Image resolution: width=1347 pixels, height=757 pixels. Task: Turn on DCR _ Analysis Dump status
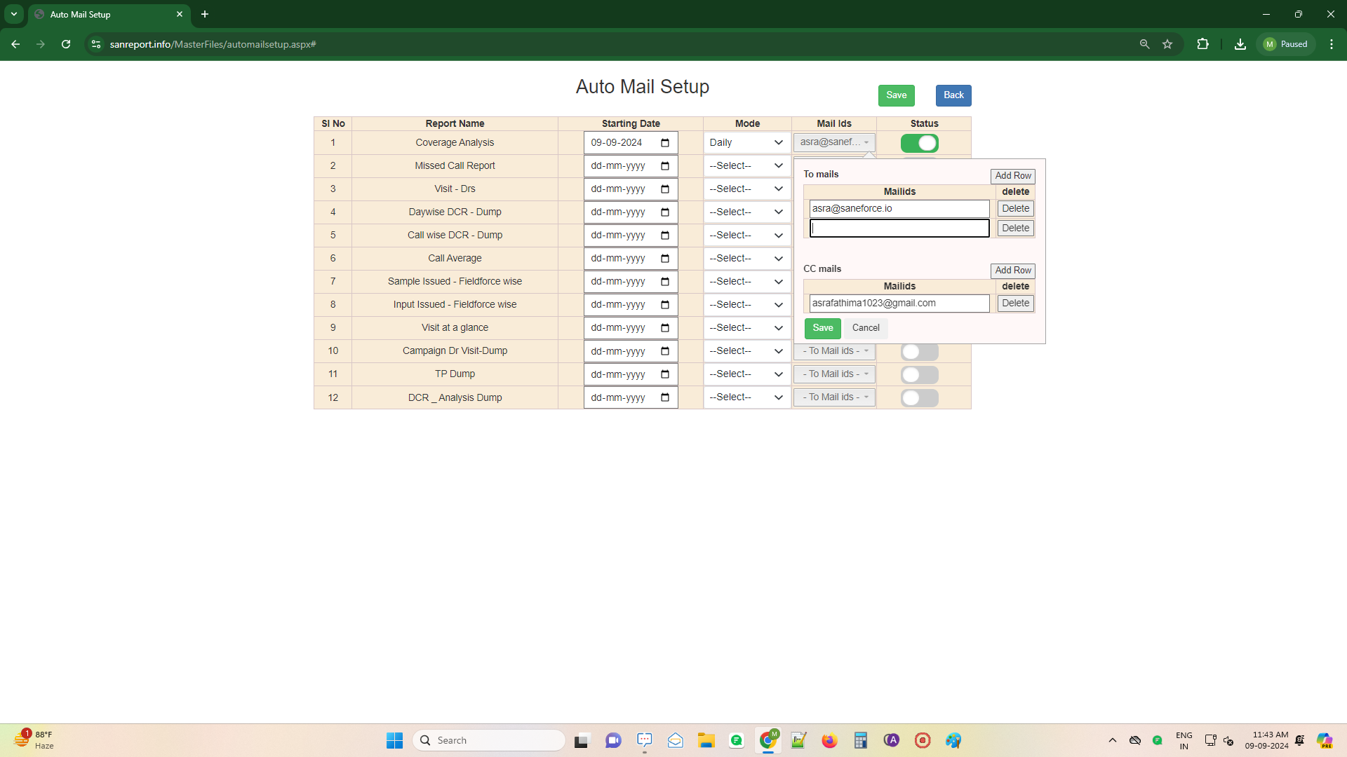tap(919, 397)
